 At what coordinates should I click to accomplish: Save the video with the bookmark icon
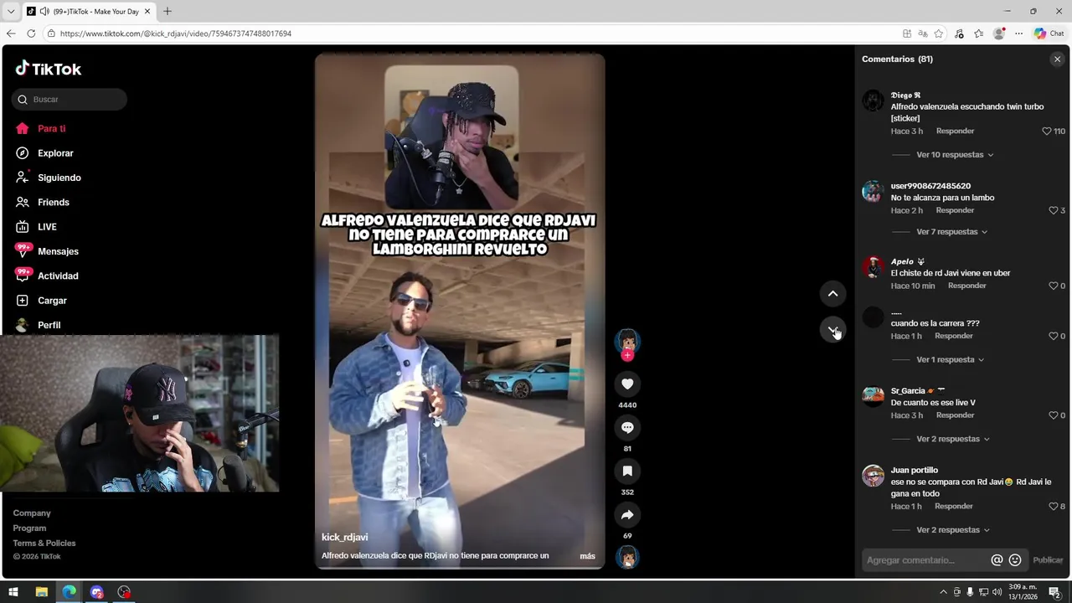coord(627,471)
